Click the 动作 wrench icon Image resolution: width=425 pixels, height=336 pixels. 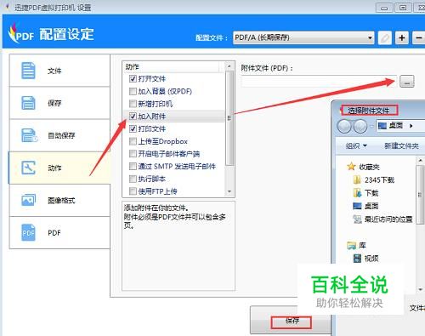[x=28, y=168]
